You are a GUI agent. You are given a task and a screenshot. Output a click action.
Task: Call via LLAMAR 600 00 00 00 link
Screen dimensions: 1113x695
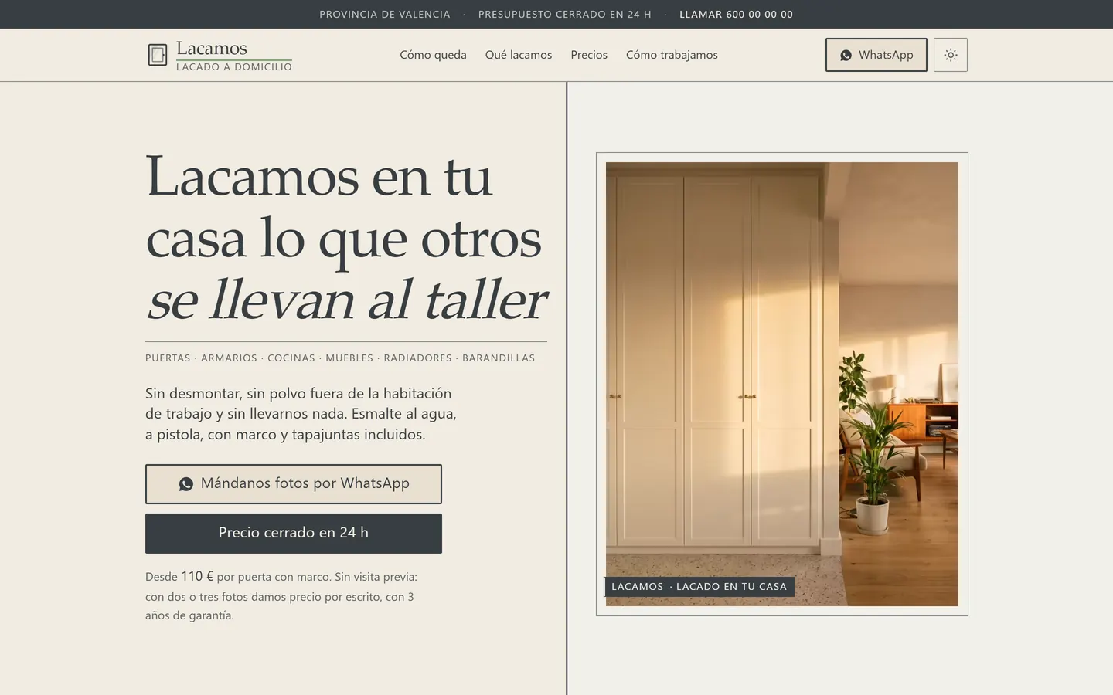point(736,14)
